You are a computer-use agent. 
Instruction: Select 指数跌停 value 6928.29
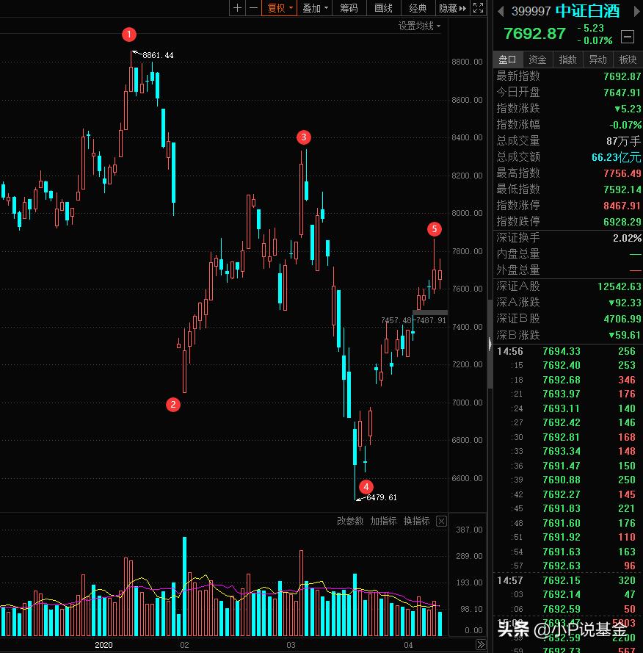pos(622,222)
